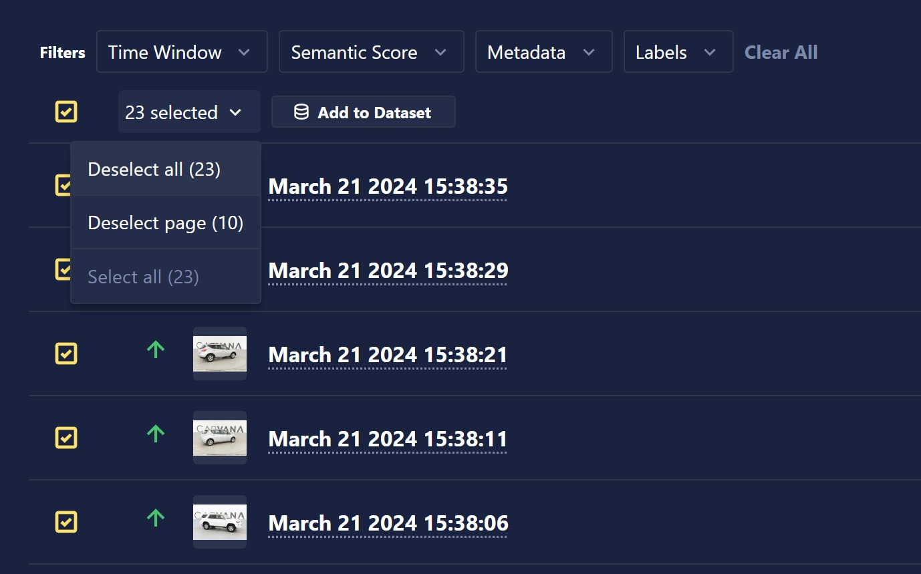Open car thumbnail for 15:38:21 entry
This screenshot has width=921, height=574.
point(220,353)
